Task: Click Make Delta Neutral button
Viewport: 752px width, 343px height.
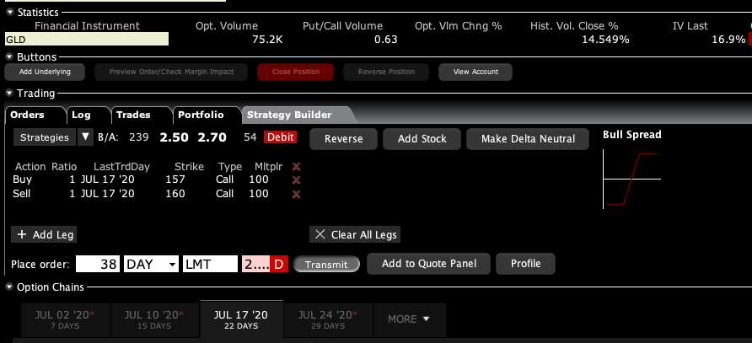Action: (528, 138)
